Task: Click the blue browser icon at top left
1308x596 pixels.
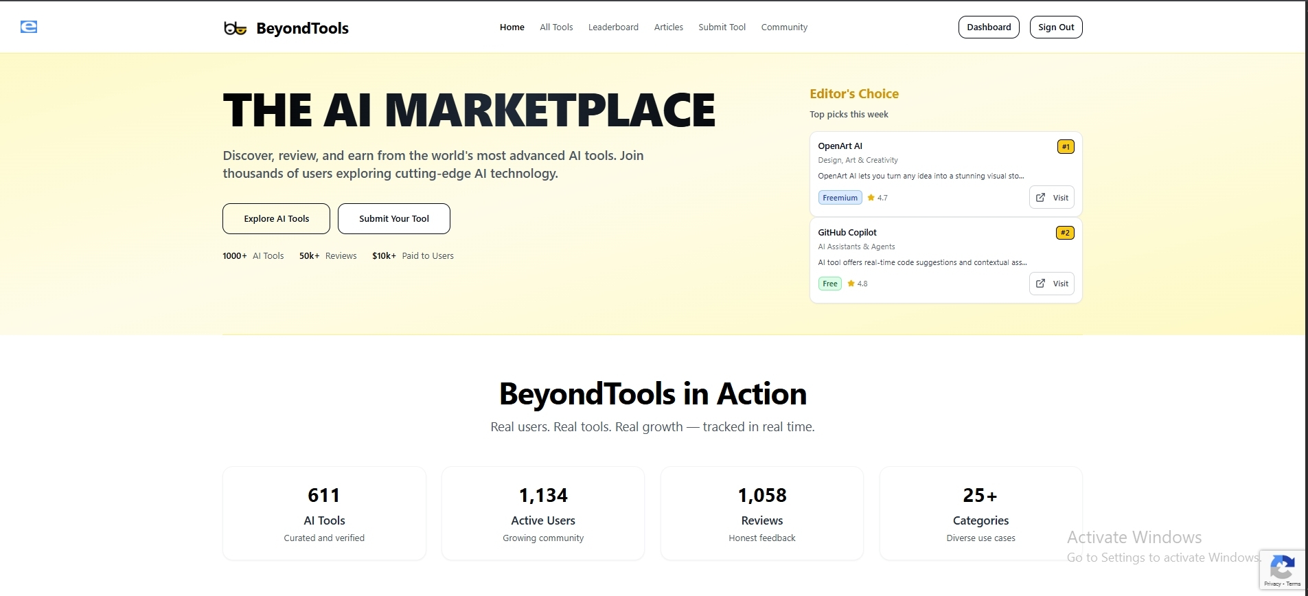Action: click(29, 27)
